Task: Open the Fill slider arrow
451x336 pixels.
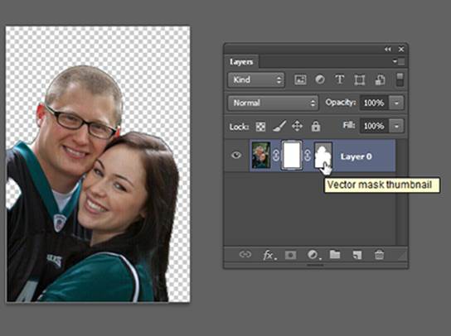Action: coord(396,126)
